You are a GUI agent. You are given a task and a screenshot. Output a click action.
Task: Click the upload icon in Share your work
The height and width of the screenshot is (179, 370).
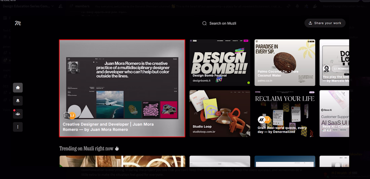[x=310, y=23]
